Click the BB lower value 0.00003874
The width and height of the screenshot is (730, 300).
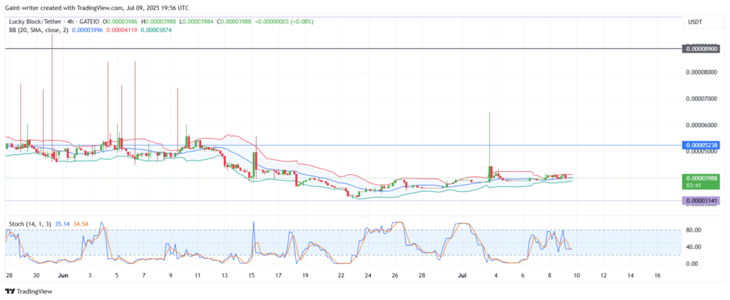[x=158, y=29]
